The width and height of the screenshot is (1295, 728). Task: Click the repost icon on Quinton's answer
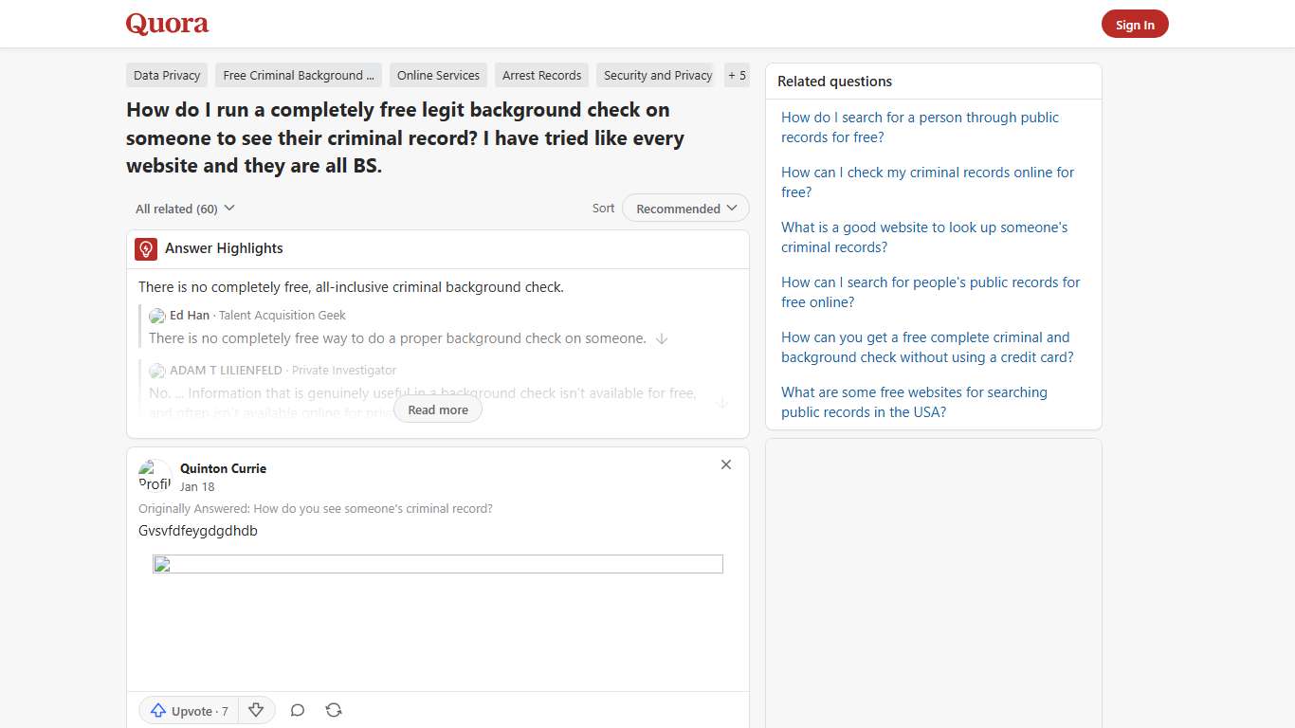point(334,709)
